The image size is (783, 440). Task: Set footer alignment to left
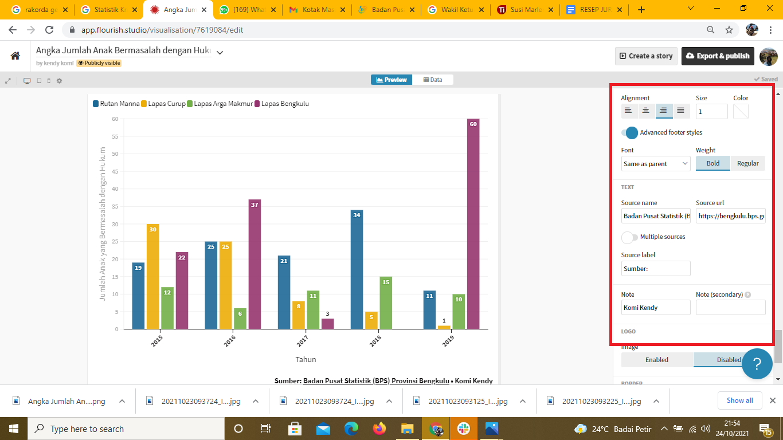[x=629, y=111]
